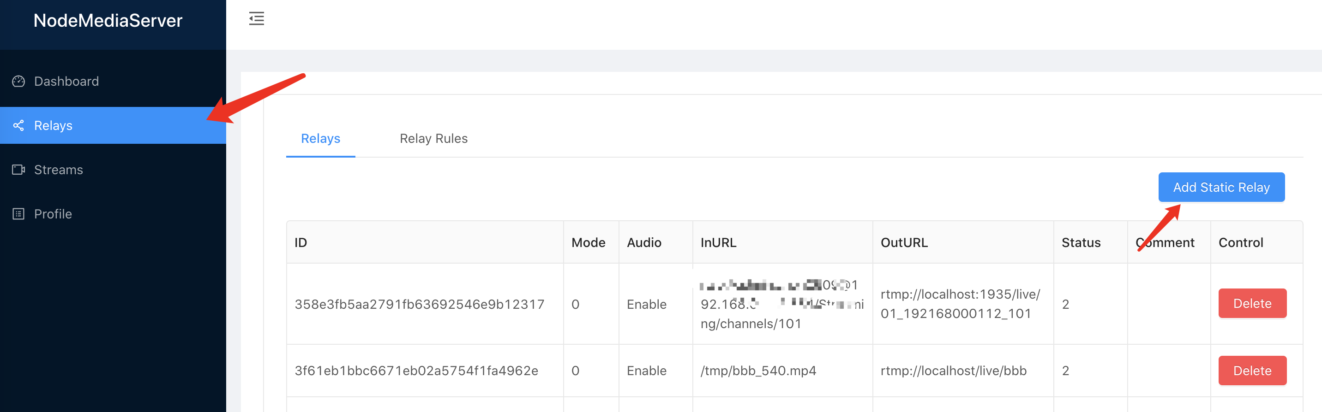Click the relay ID 358e3fb5aa2791fb63692546e9b12317

(x=419, y=304)
